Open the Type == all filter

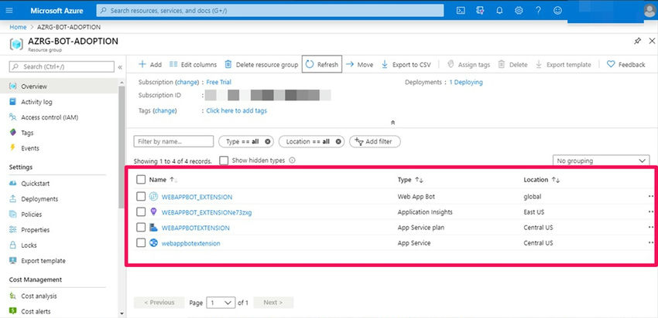click(246, 142)
